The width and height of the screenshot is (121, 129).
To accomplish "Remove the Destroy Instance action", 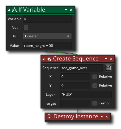I will [107, 117].
